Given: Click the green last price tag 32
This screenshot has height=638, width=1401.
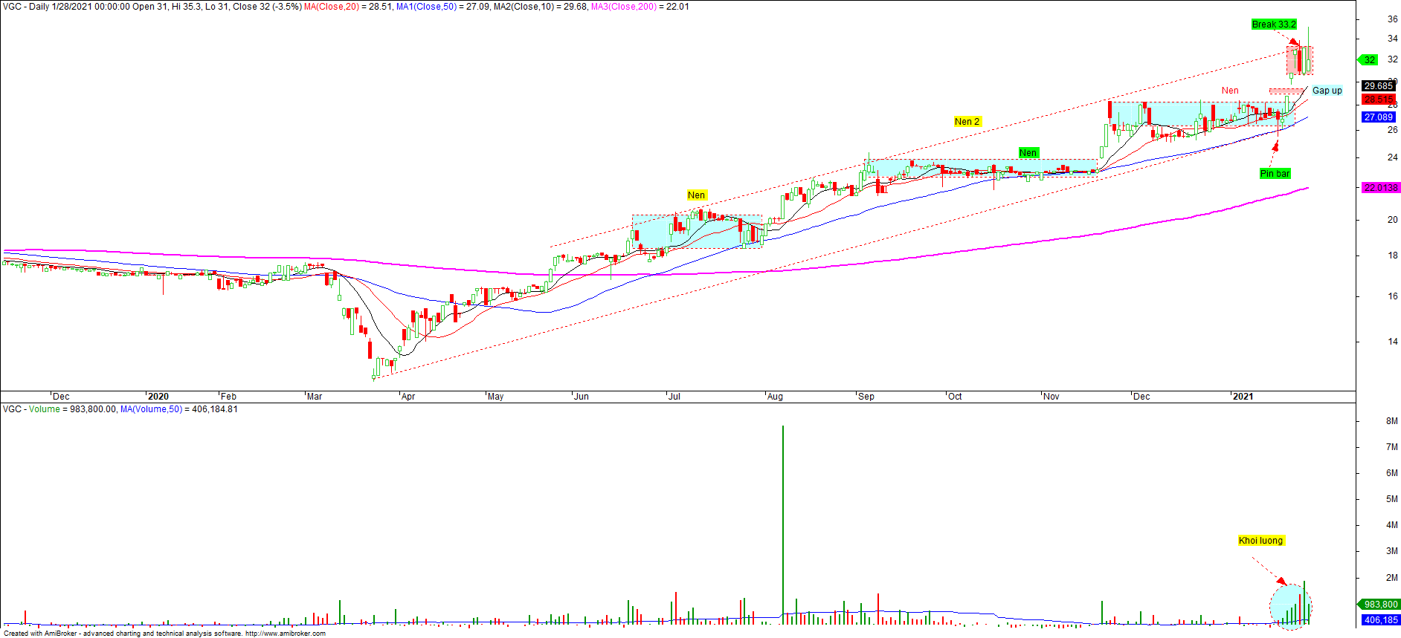Looking at the screenshot, I should (1370, 60).
